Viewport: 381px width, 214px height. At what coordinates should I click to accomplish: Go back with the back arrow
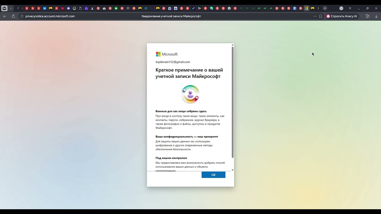(x=5, y=16)
